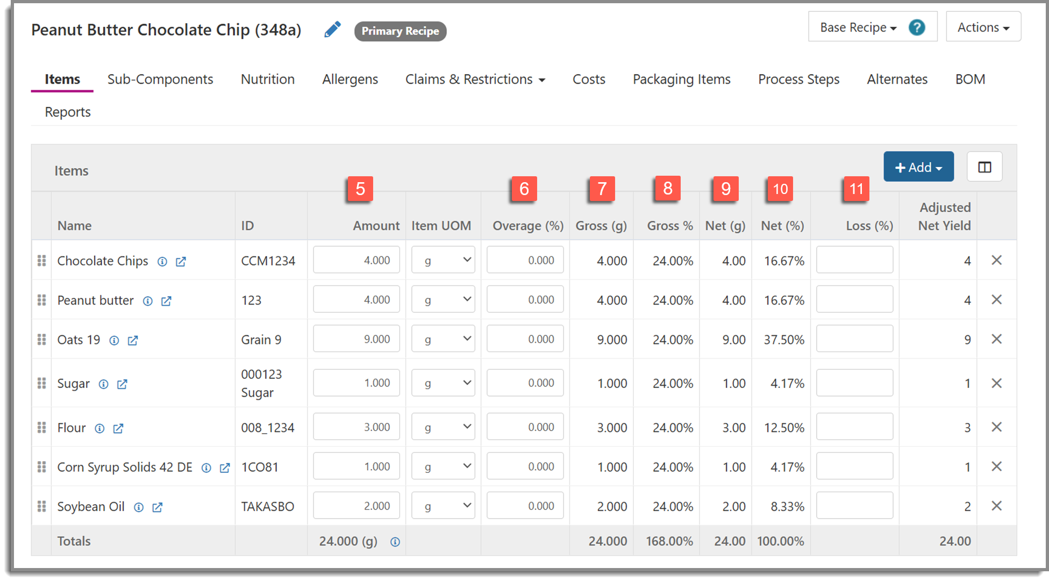Click Amount field for Corn Syrup Solids
This screenshot has width=1049, height=582.
[356, 466]
